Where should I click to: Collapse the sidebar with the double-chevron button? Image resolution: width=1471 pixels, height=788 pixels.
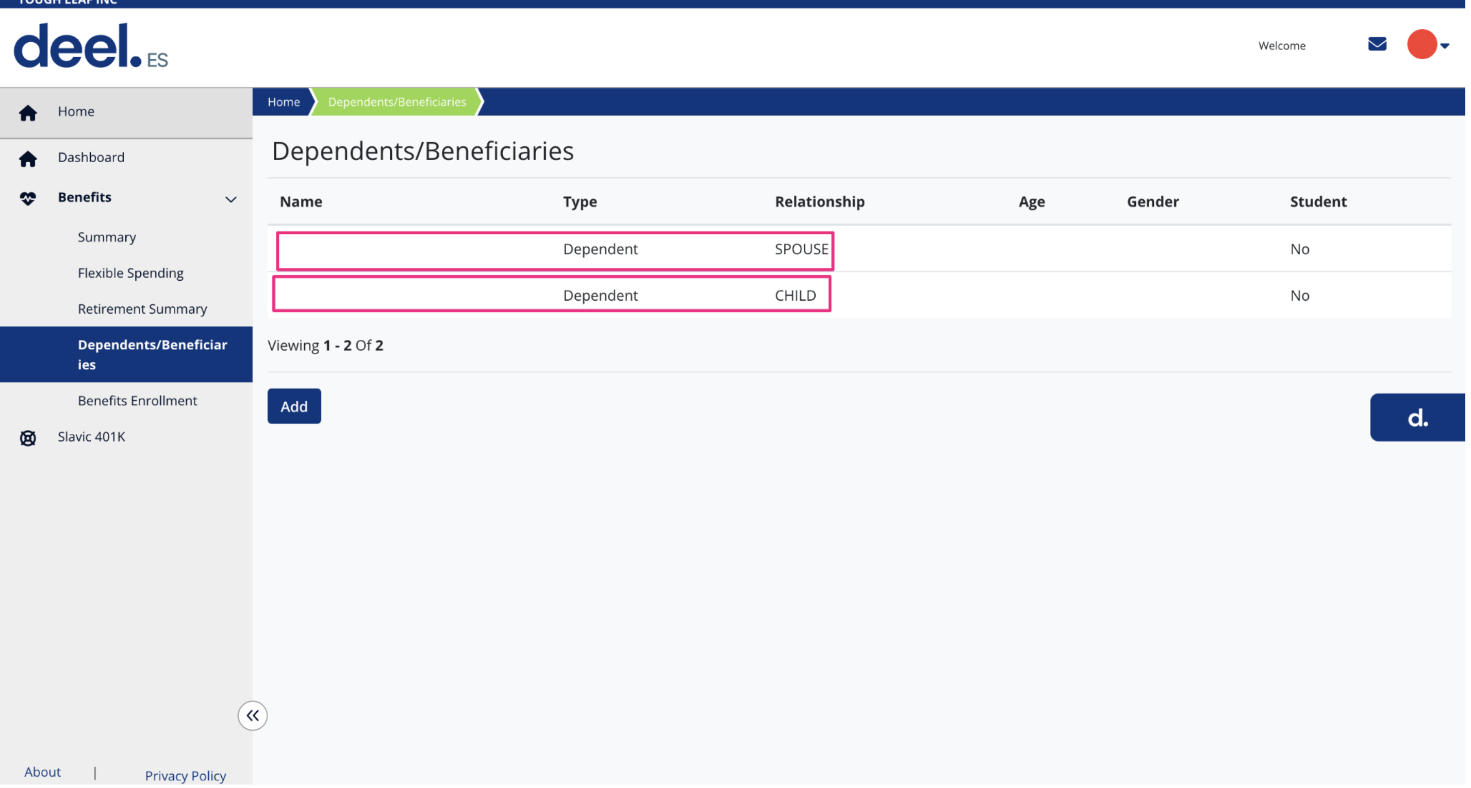tap(253, 715)
